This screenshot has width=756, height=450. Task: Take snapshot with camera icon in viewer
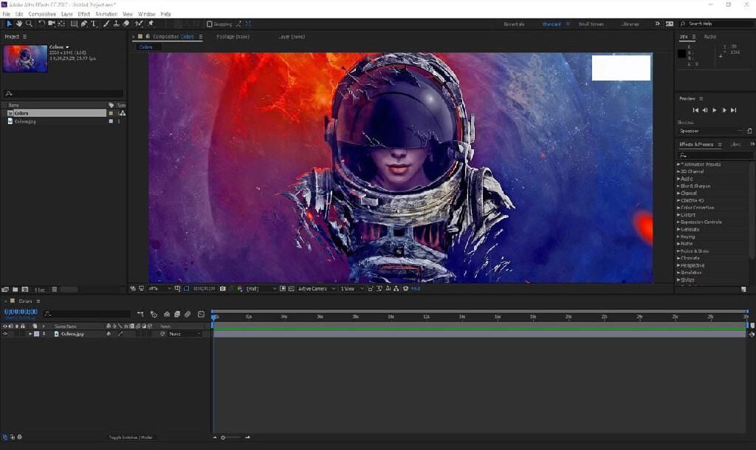223,288
